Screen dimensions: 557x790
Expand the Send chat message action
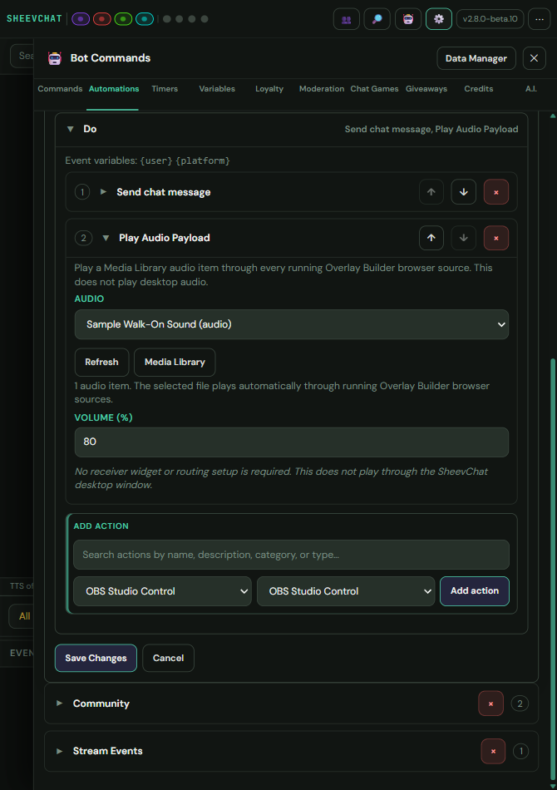(103, 192)
